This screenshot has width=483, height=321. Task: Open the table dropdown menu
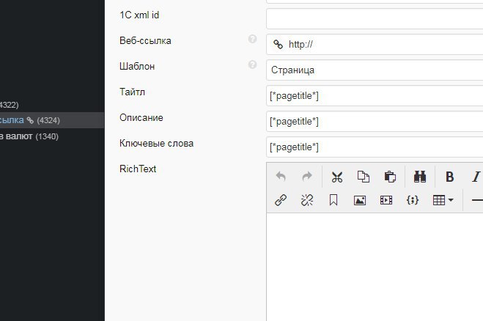443,200
